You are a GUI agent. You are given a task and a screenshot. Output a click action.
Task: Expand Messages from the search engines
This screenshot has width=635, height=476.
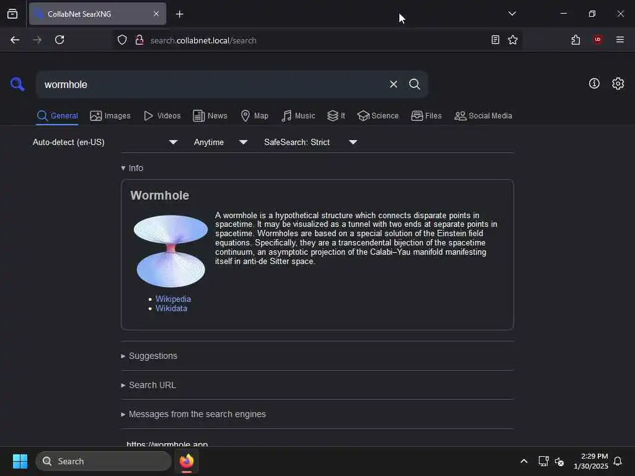pos(193,414)
